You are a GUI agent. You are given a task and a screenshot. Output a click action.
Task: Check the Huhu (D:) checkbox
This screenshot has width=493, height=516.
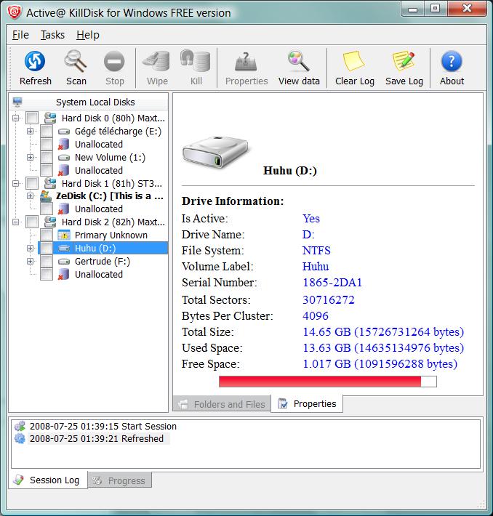click(x=47, y=248)
